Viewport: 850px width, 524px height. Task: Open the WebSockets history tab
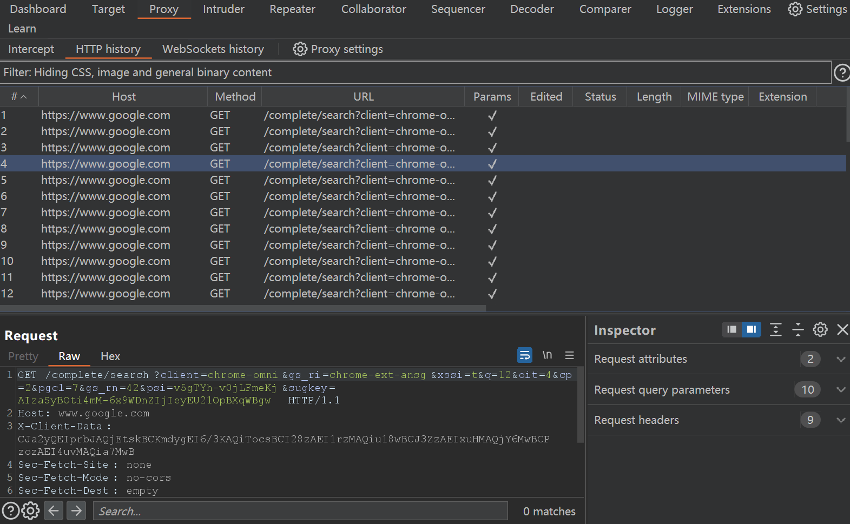click(x=213, y=49)
